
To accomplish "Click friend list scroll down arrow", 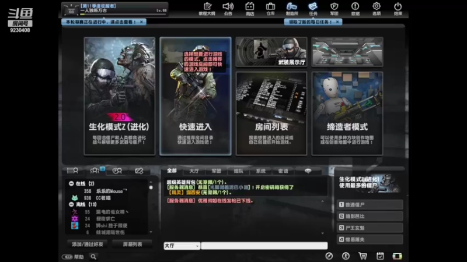I will 151,232.
